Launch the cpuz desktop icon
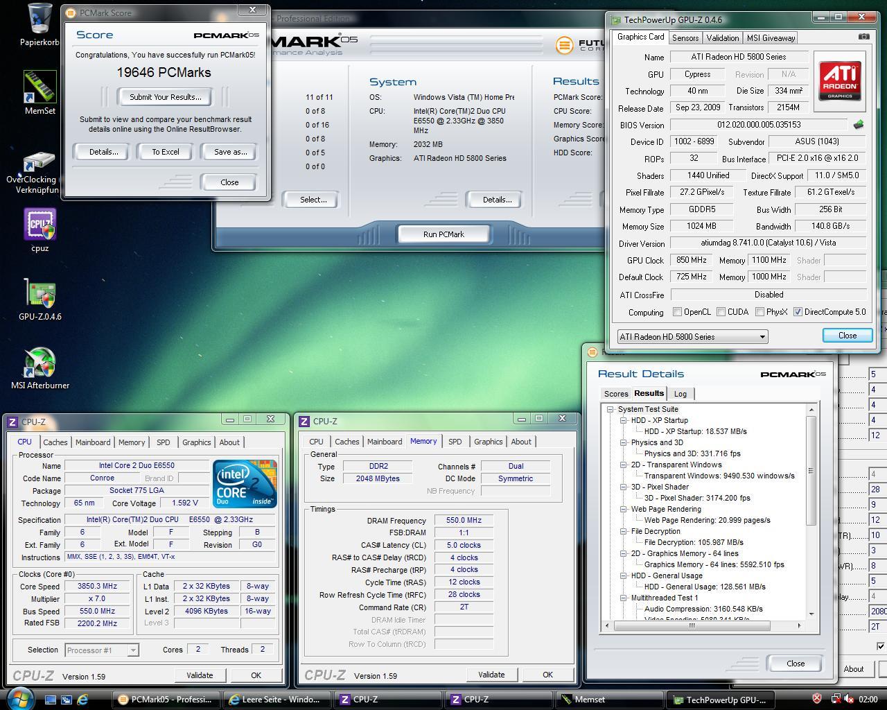Screen dimensions: 887x710 pos(39,224)
